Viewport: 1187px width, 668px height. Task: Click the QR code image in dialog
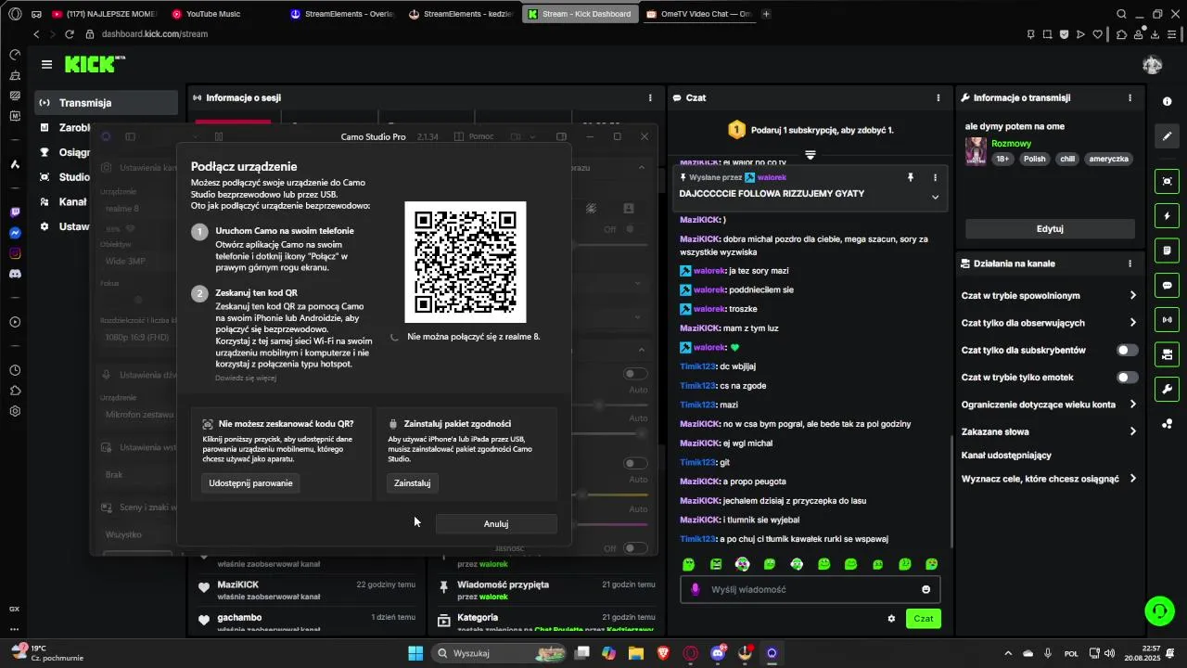click(x=466, y=262)
